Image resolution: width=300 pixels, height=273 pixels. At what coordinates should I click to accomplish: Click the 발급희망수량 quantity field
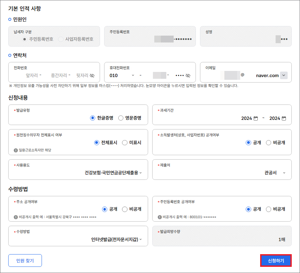pos(222,239)
